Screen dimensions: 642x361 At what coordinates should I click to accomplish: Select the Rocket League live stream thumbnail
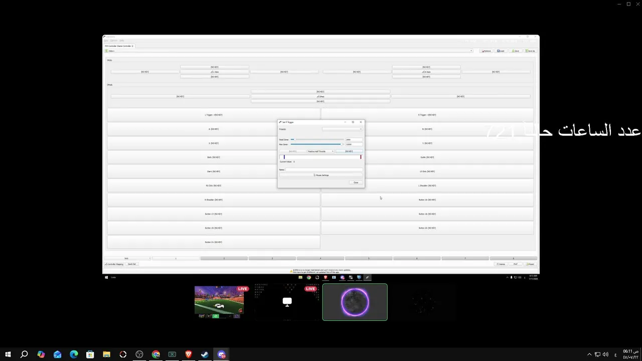[219, 302]
